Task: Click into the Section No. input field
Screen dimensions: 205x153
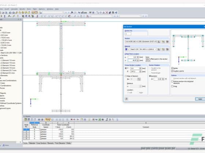Action: (128, 34)
